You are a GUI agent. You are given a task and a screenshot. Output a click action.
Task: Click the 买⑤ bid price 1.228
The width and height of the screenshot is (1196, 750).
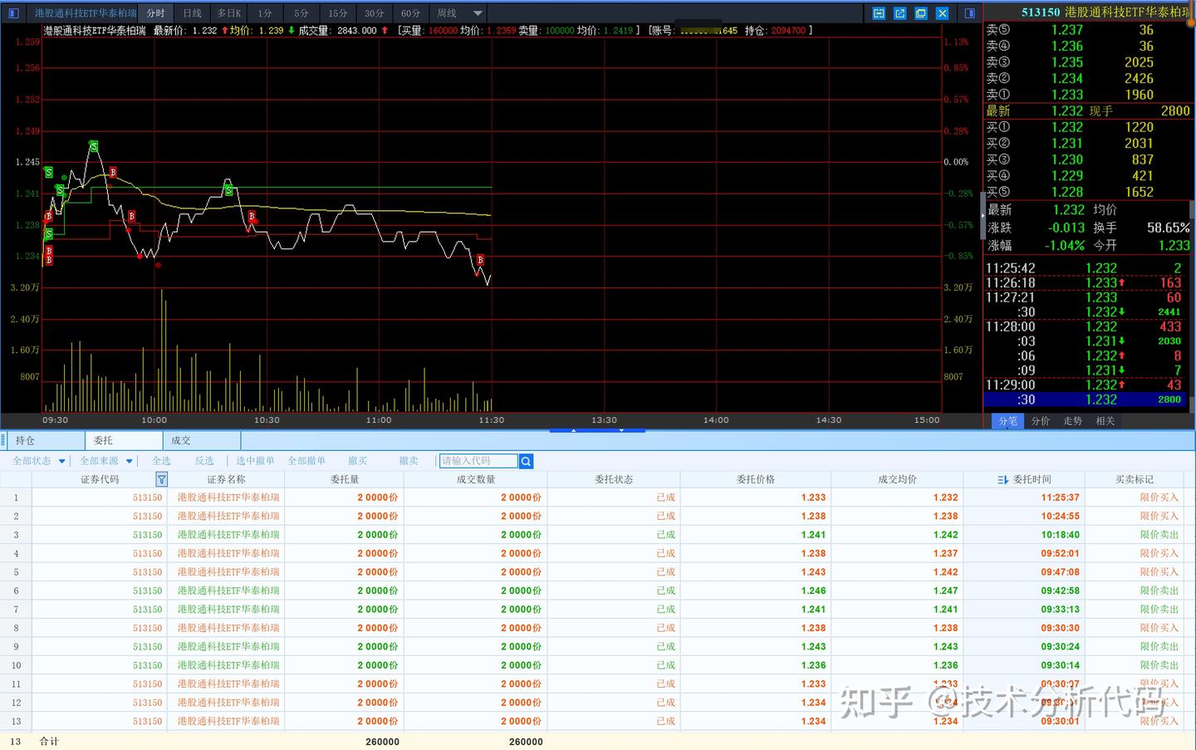(1067, 192)
